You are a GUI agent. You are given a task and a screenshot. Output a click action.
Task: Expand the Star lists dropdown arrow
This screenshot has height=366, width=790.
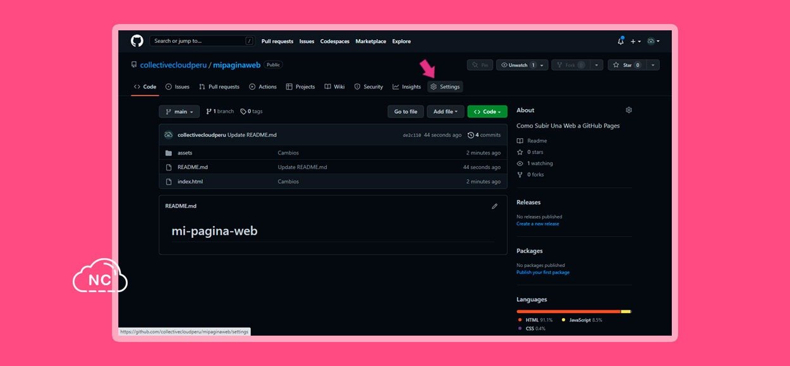click(653, 65)
